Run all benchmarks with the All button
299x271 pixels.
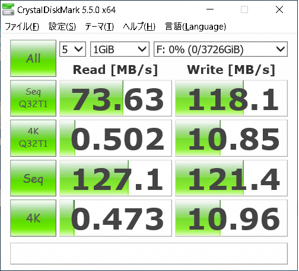pyautogui.click(x=33, y=58)
